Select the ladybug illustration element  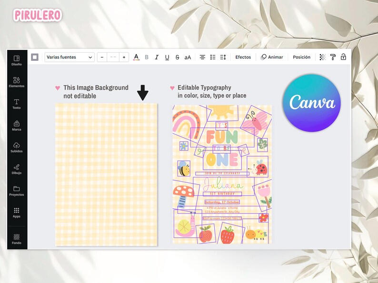click(258, 167)
